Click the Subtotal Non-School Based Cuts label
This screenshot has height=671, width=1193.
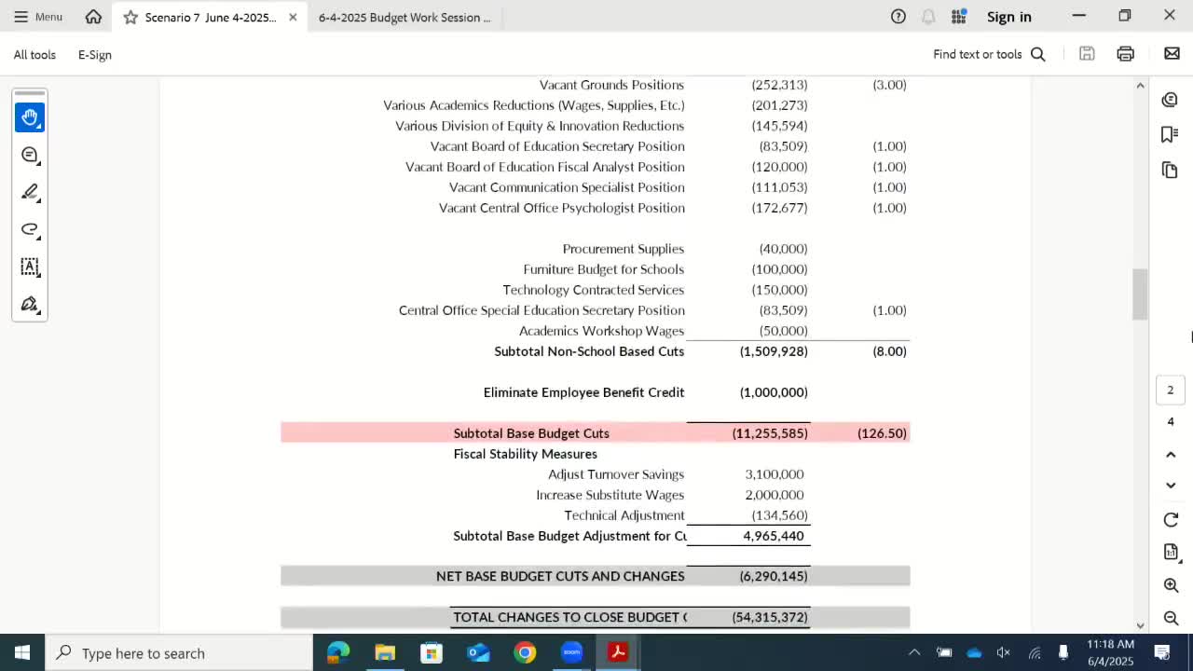589,351
